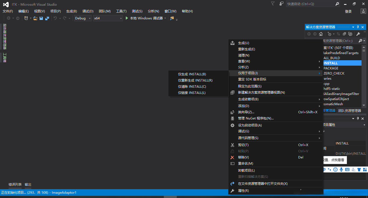Open the Debug configuration dropdown
This screenshot has height=198, width=368.
[x=83, y=18]
